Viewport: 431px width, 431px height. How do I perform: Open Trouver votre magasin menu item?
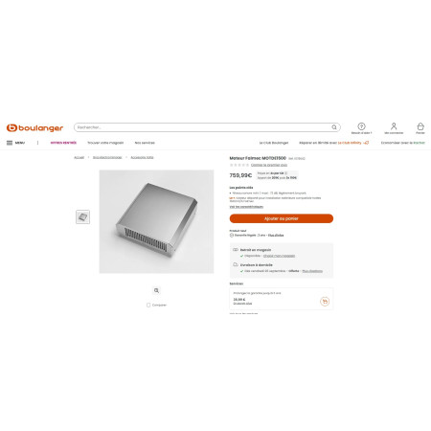pos(105,143)
